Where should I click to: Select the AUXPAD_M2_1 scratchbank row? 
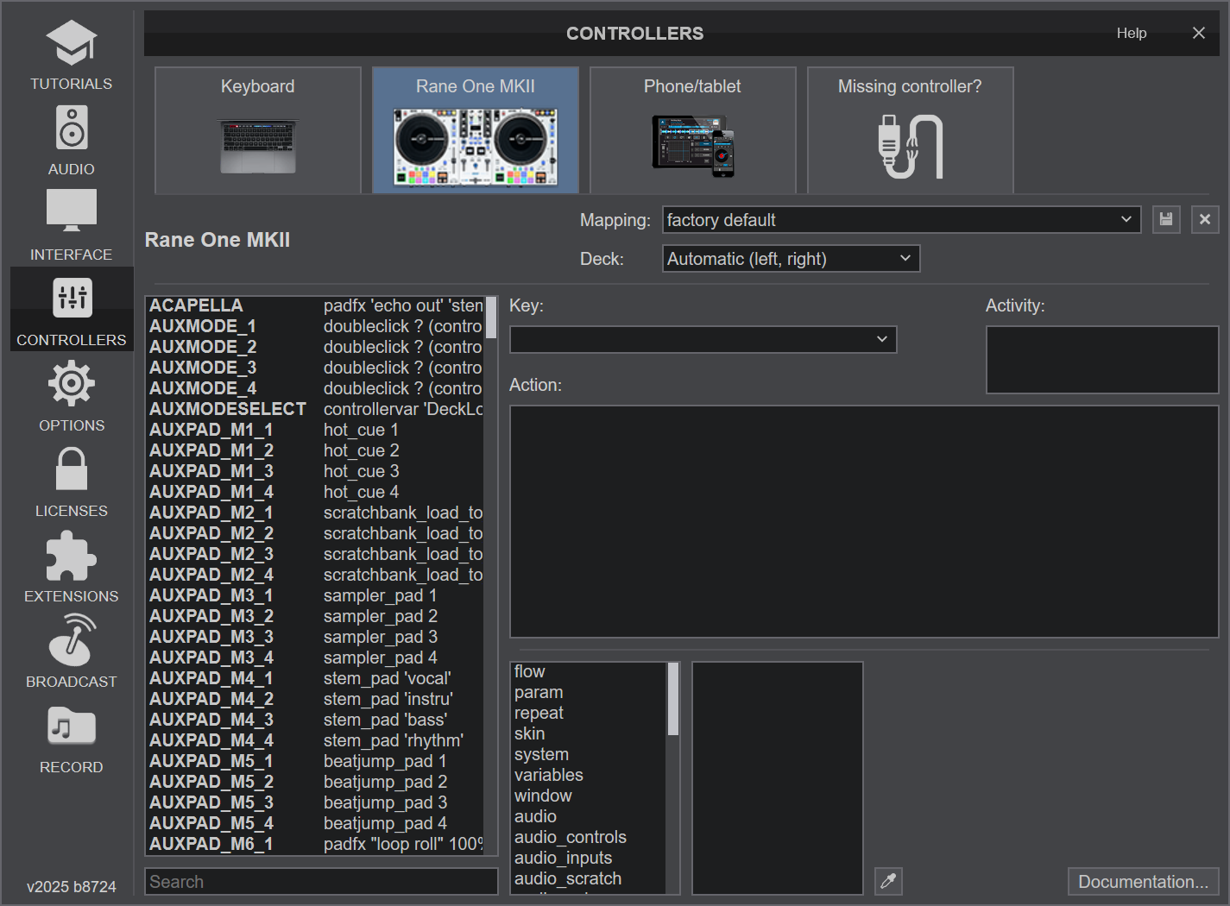click(x=316, y=513)
